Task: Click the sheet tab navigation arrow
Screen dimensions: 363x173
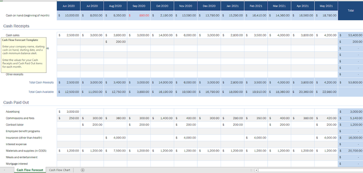Action: pos(5,170)
